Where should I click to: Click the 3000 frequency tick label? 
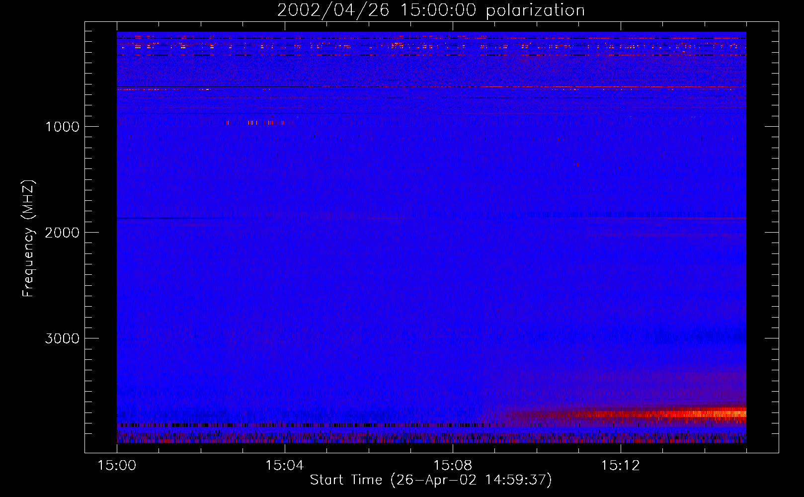click(x=62, y=338)
